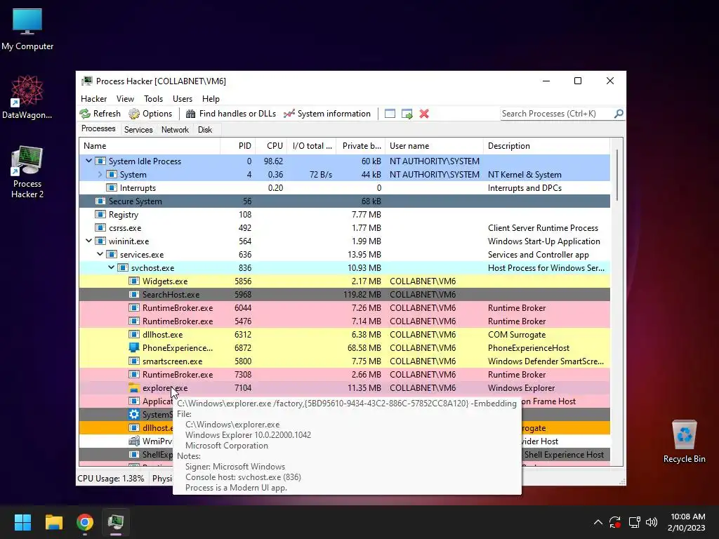The height and width of the screenshot is (539, 719).
Task: Select the Interrupts row
Action: pos(344,187)
